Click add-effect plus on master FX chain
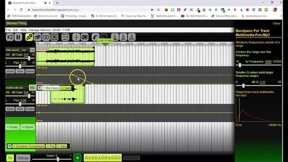 point(10,146)
